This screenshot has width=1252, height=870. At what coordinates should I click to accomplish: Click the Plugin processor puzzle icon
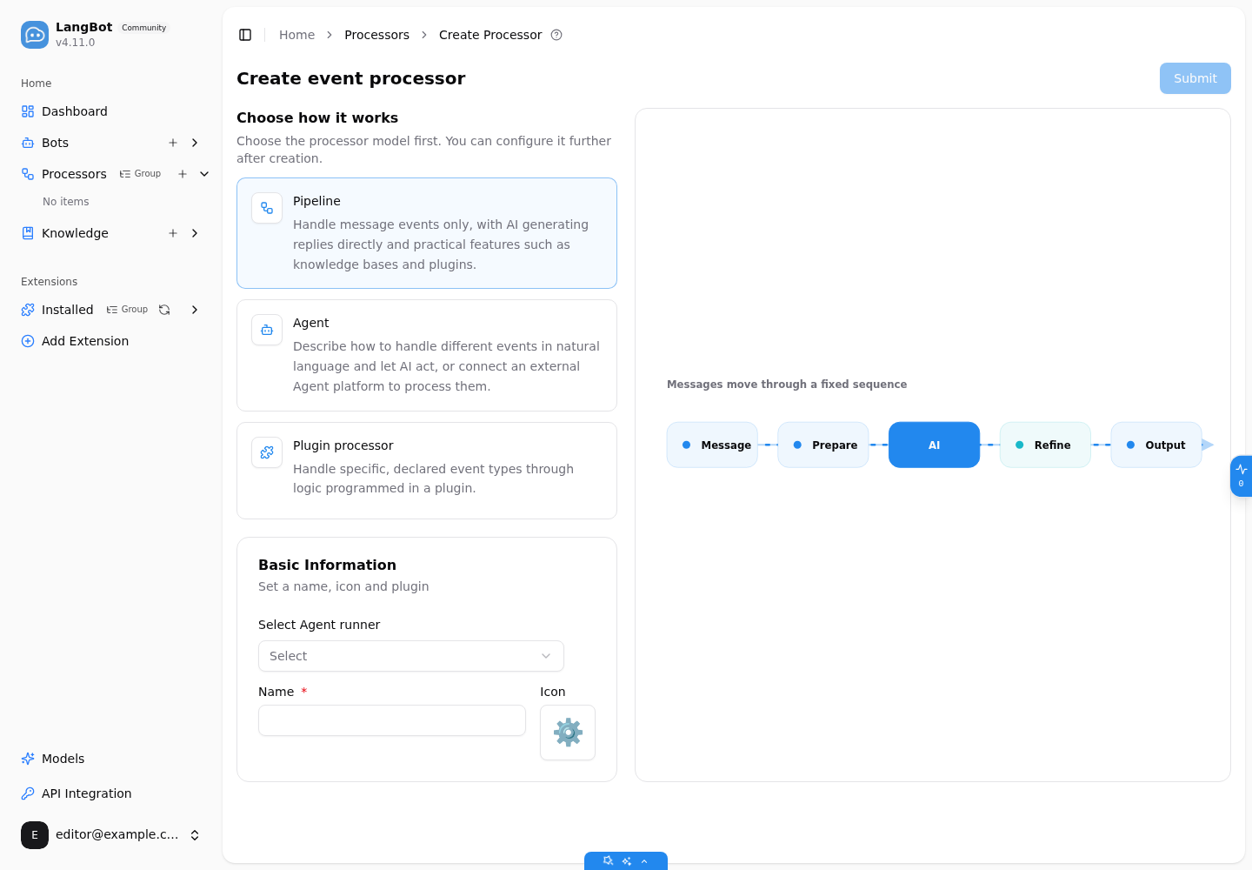click(267, 452)
